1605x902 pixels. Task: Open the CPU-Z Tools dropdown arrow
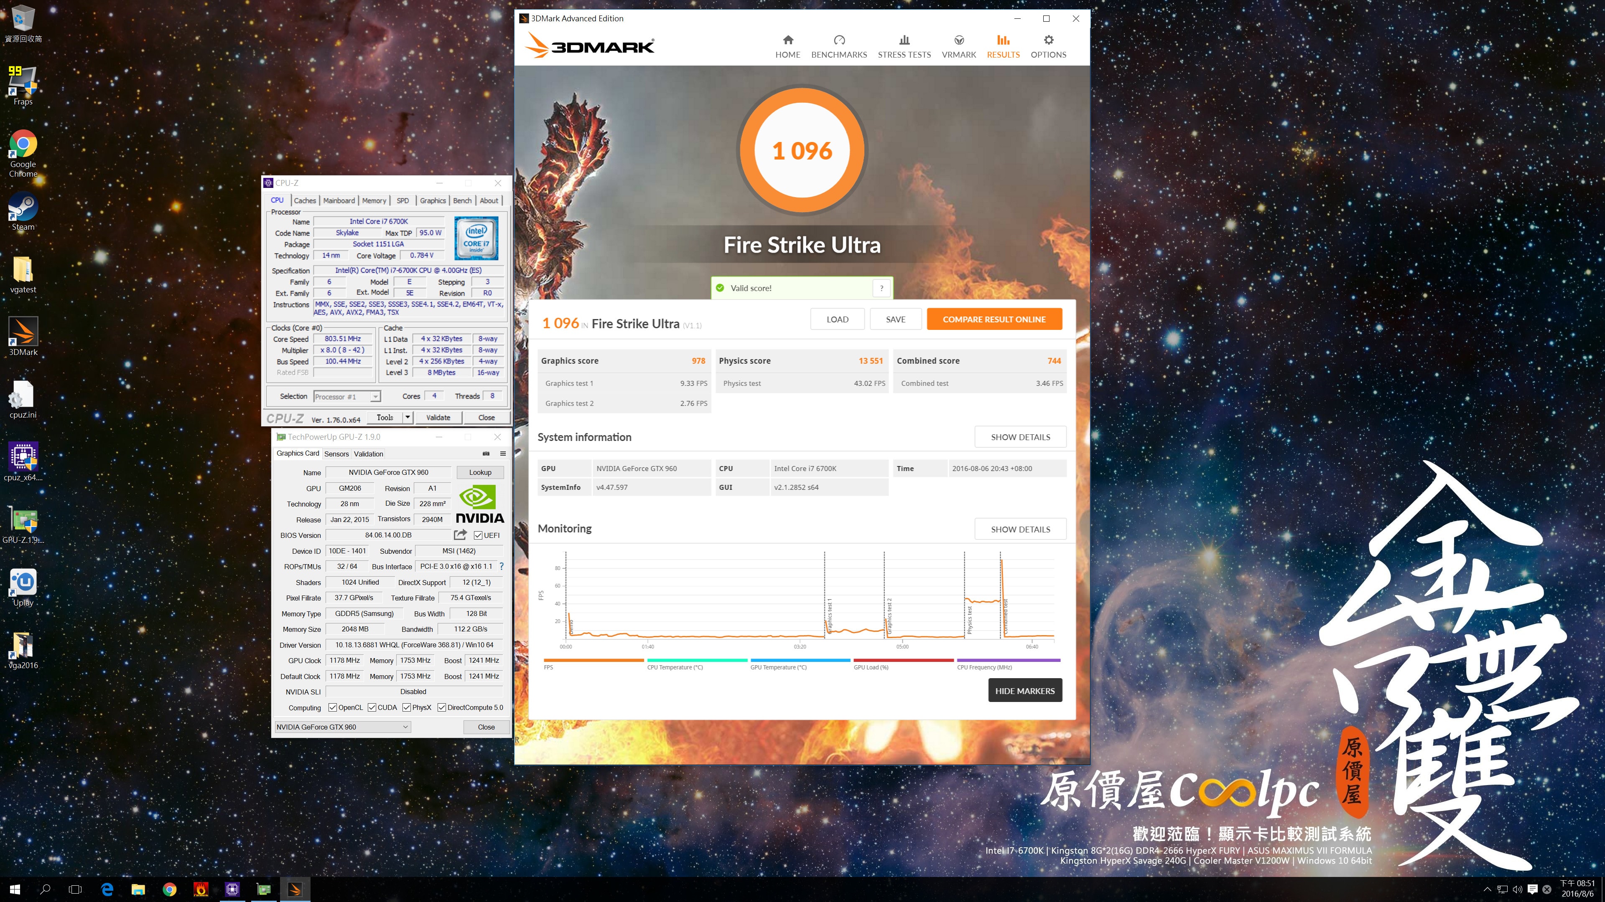tap(408, 418)
